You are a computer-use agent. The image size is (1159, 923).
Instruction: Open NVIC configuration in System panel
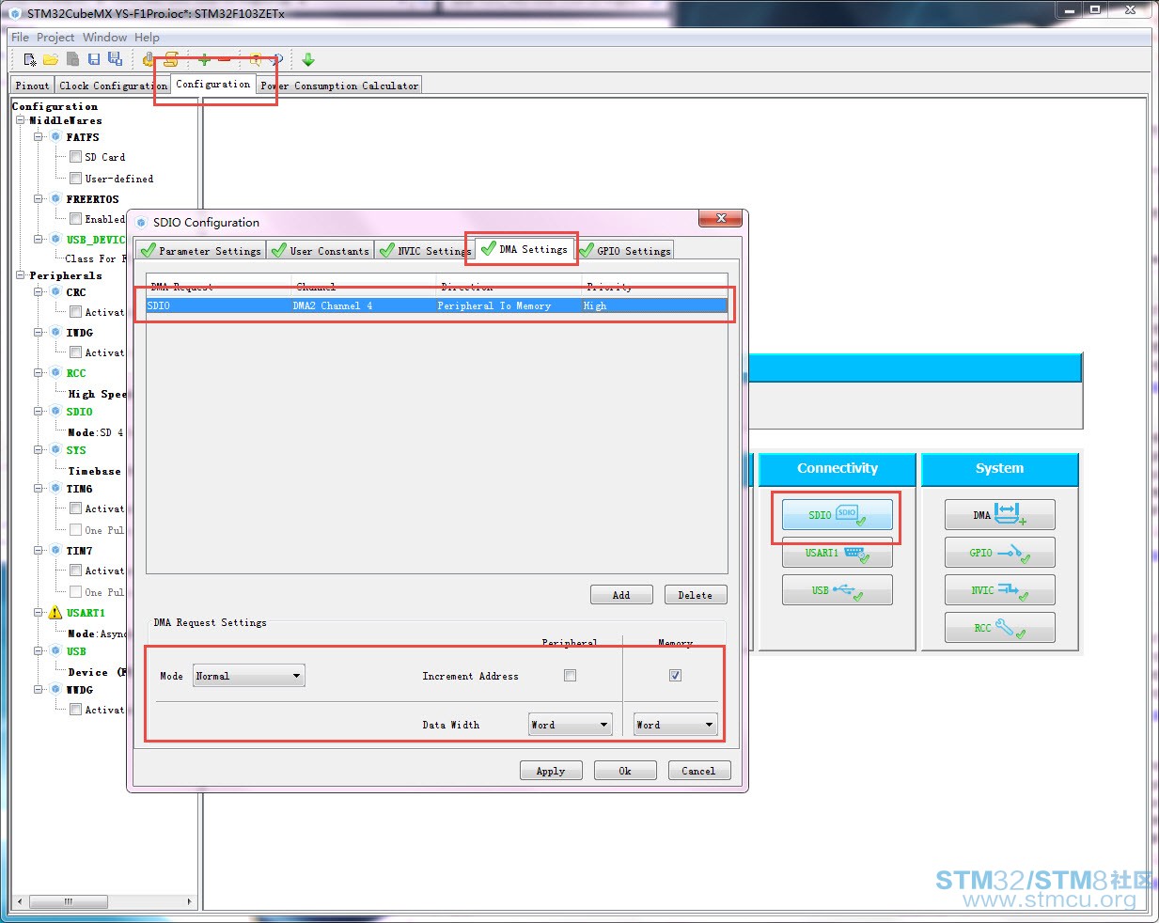pyautogui.click(x=1000, y=590)
